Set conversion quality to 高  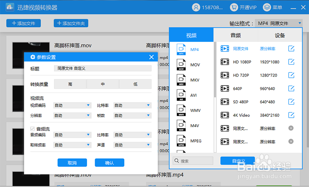pos(70,84)
